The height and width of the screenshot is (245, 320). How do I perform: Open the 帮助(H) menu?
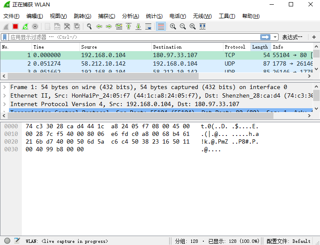tap(251, 16)
